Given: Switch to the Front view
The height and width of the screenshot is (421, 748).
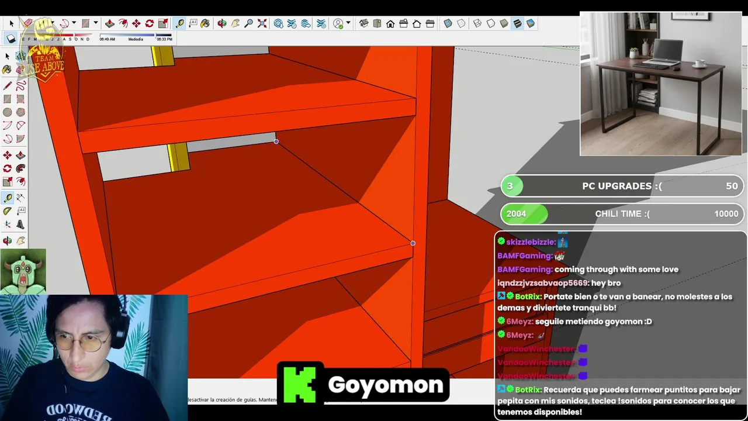Looking at the screenshot, I should click(390, 23).
